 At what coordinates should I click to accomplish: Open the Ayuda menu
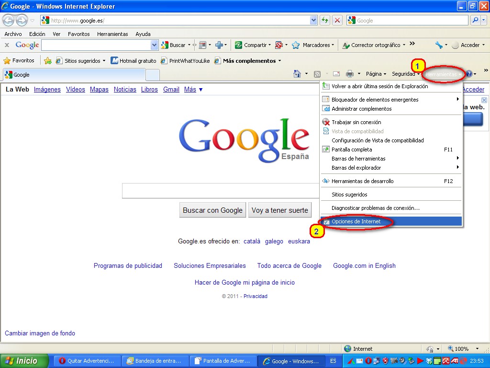pyautogui.click(x=143, y=34)
